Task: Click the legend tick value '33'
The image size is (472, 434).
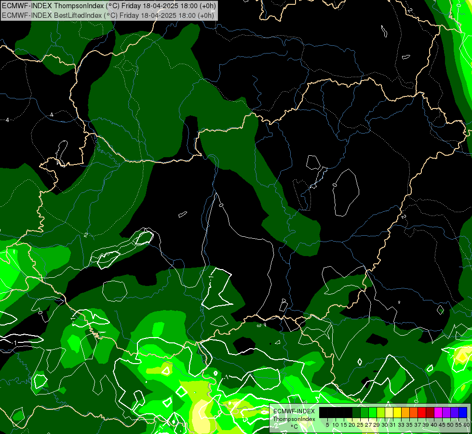Action: [x=402, y=425]
